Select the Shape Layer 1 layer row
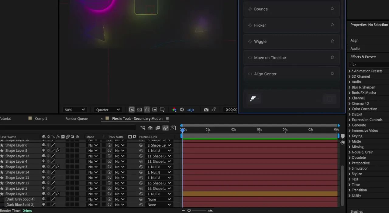The image size is (389, 213). pos(16,188)
